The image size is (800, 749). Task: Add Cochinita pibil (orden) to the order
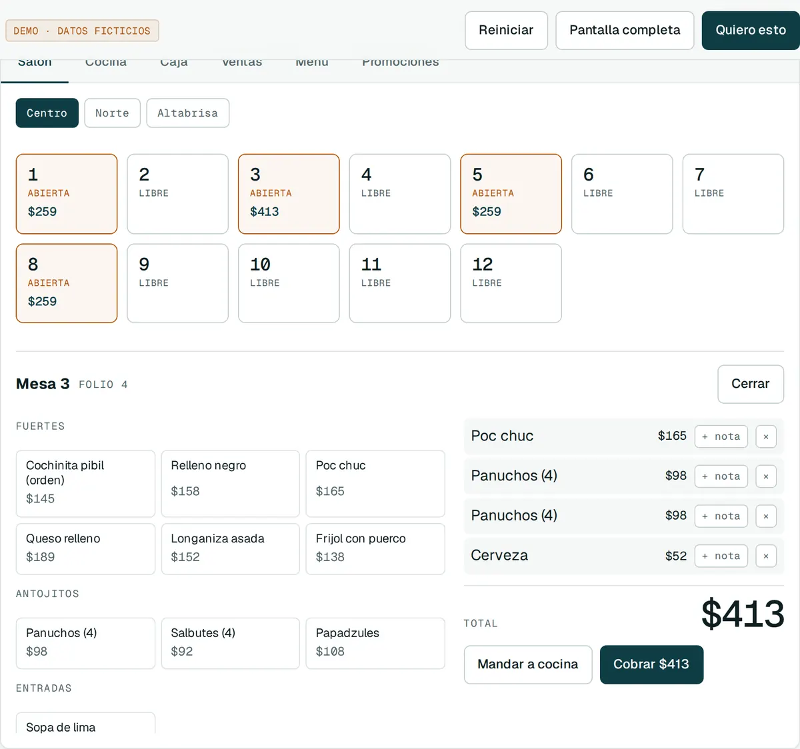tap(85, 484)
